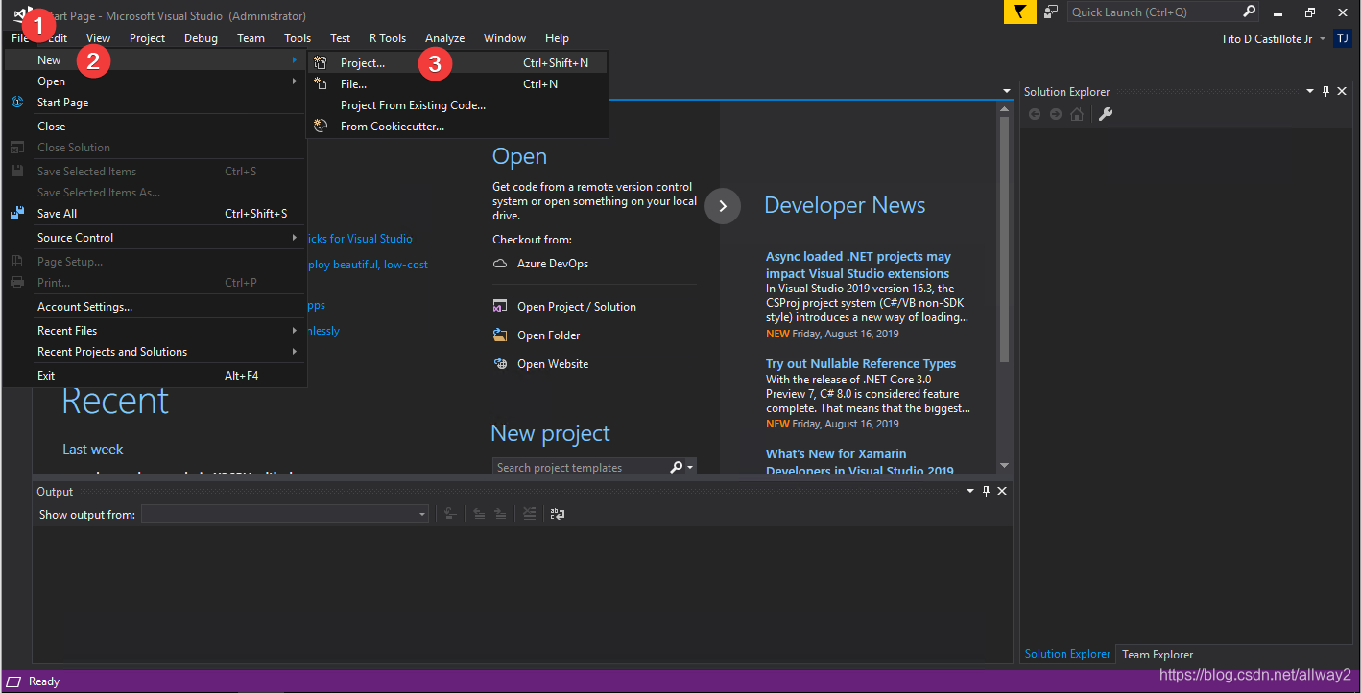
Task: Click magnifier in Search project templates box
Action: pos(676,467)
